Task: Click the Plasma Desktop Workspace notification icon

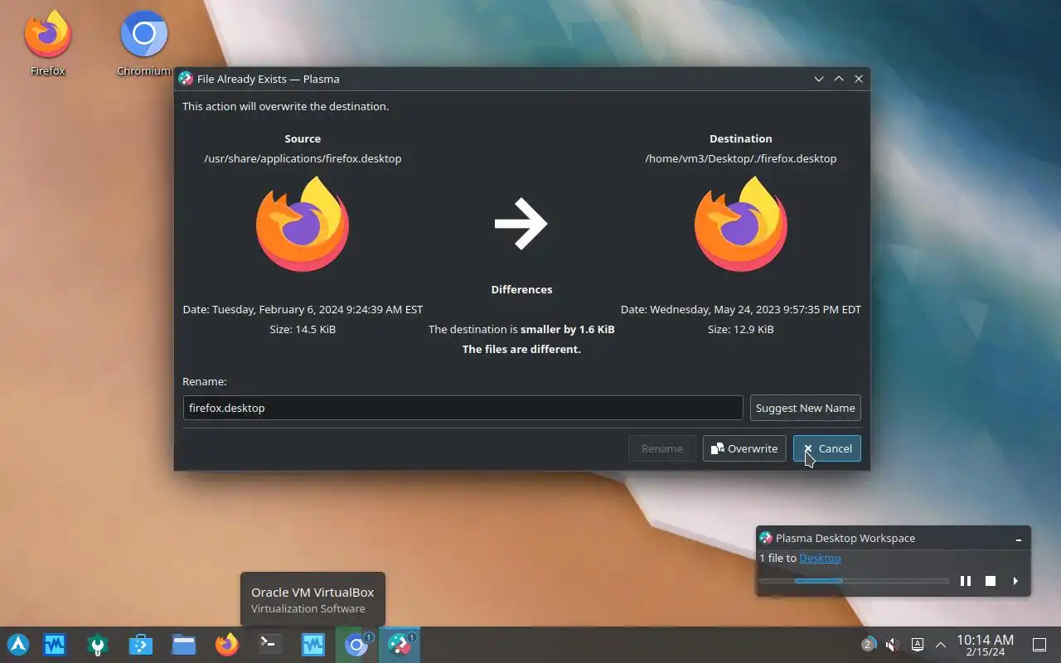Action: click(x=766, y=538)
